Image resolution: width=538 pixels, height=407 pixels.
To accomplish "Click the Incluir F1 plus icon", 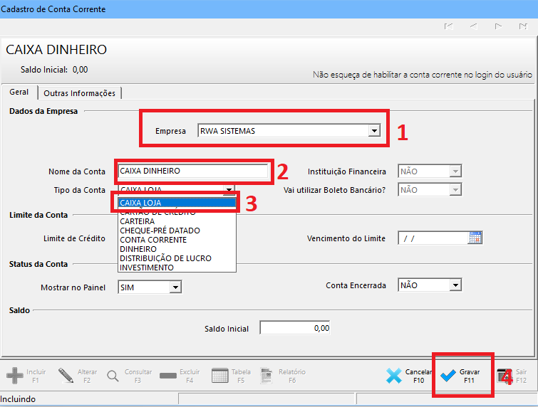I will (15, 376).
